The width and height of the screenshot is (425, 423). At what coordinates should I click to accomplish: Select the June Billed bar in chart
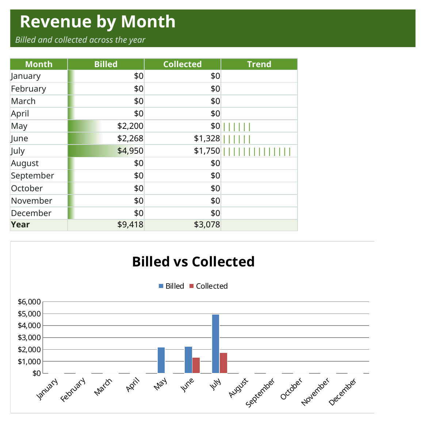[x=188, y=360]
